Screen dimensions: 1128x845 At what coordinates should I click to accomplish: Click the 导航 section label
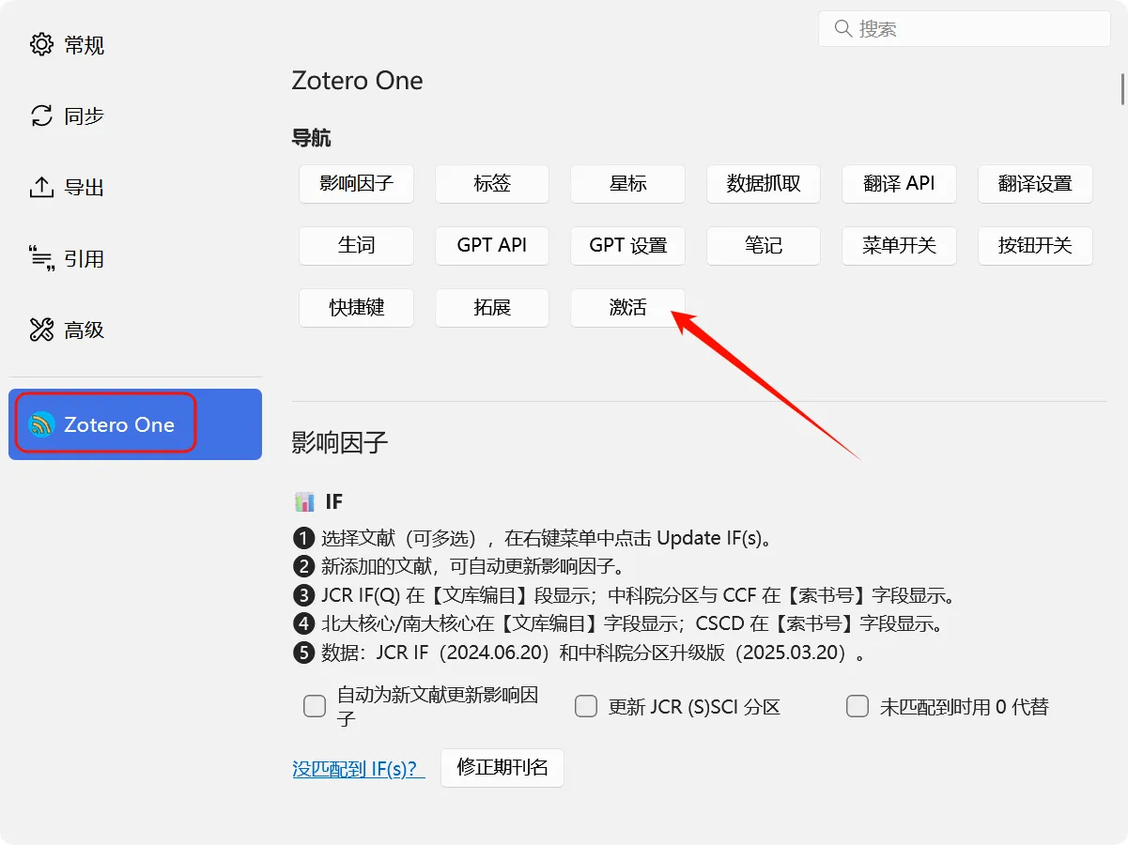coord(311,139)
